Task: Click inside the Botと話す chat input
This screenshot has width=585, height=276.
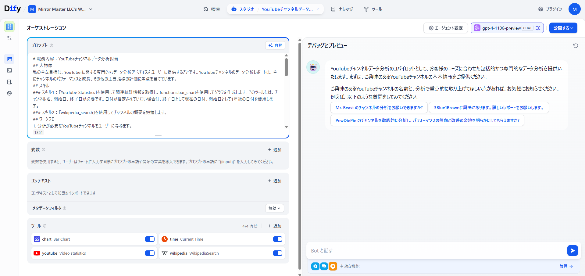Action: pyautogui.click(x=396, y=250)
